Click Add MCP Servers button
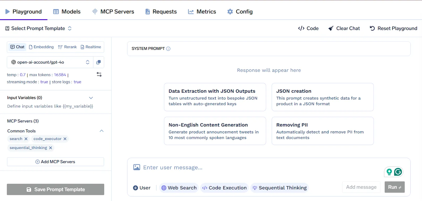The image size is (422, 201). (x=55, y=162)
